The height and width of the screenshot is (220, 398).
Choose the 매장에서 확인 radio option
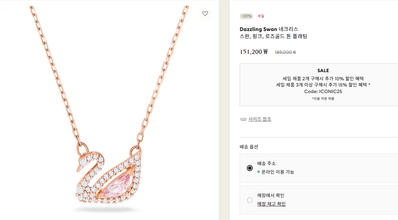coord(250,200)
